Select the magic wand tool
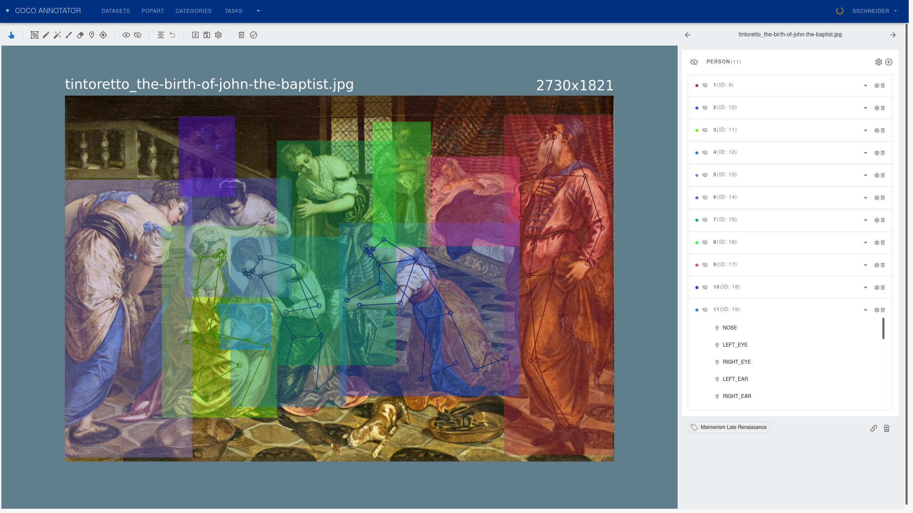Image resolution: width=913 pixels, height=513 pixels. click(x=57, y=35)
